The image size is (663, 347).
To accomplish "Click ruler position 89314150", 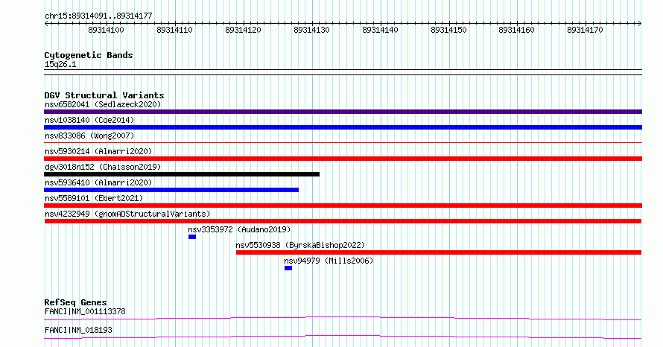I will tap(448, 30).
